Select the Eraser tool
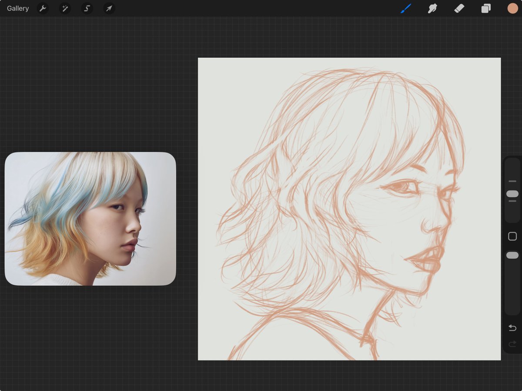The width and height of the screenshot is (522, 391). pyautogui.click(x=459, y=8)
